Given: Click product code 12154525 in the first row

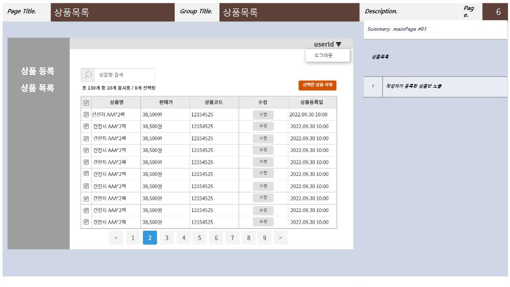Looking at the screenshot, I should 202,115.
